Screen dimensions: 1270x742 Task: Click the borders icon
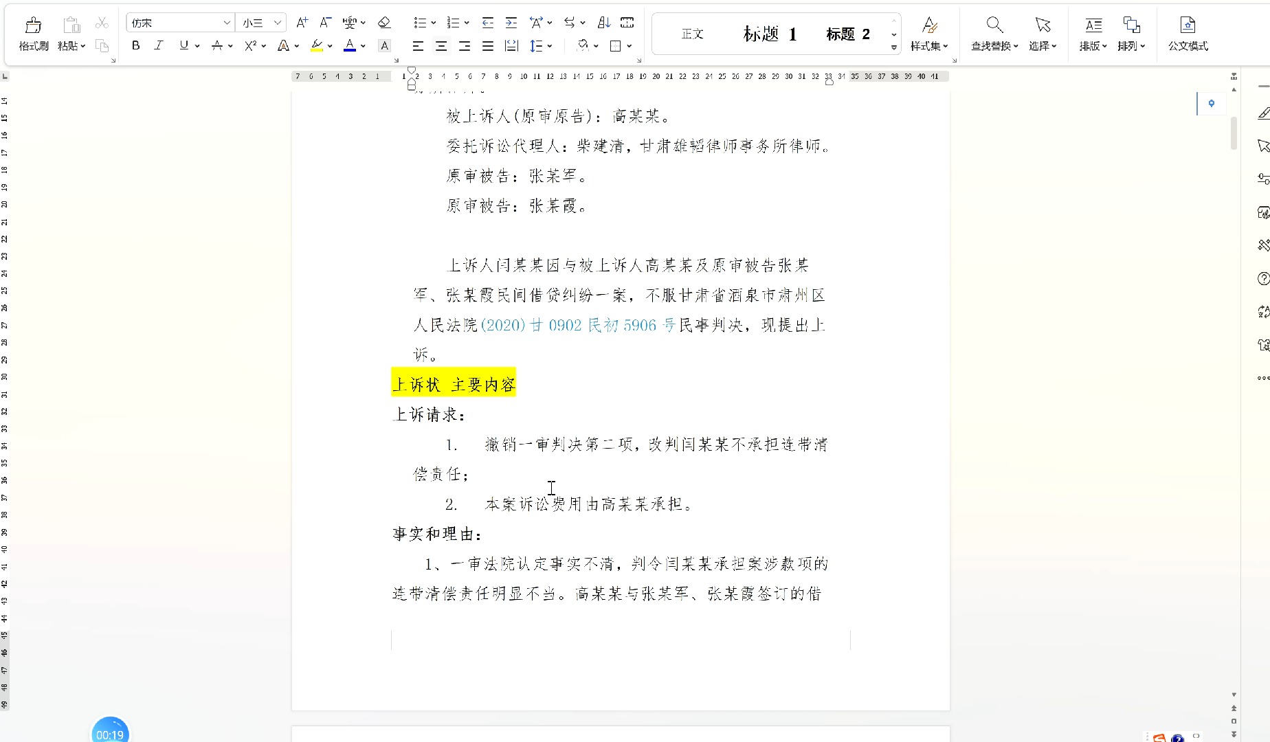pyautogui.click(x=616, y=46)
